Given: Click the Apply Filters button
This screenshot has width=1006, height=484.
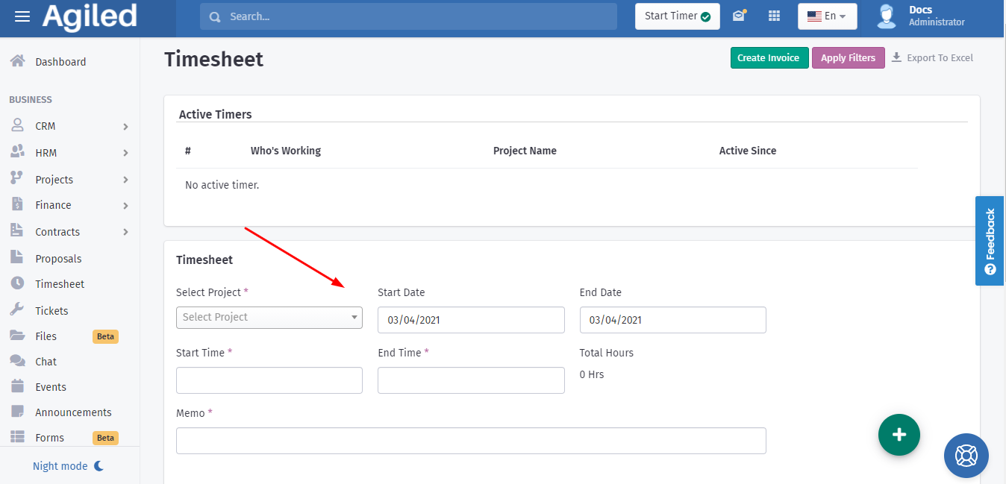Looking at the screenshot, I should [848, 58].
